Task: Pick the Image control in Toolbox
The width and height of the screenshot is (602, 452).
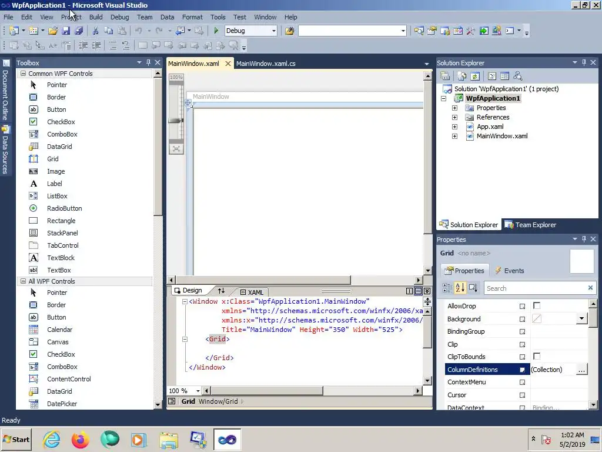Action: (x=56, y=171)
